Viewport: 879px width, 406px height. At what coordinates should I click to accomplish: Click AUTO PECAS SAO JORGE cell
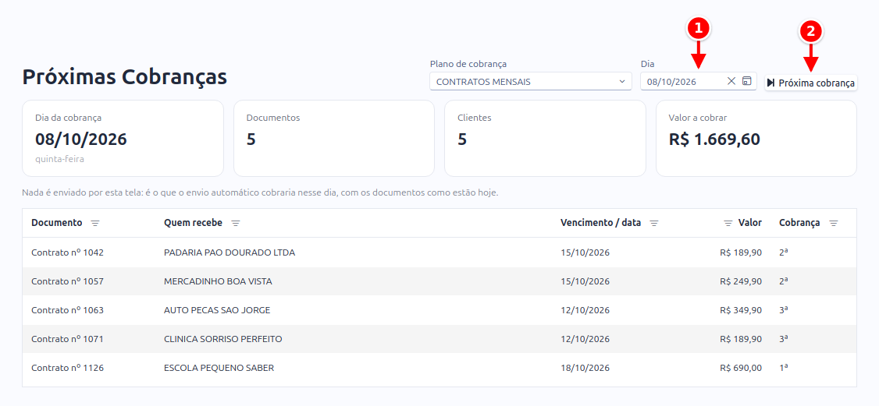(217, 310)
